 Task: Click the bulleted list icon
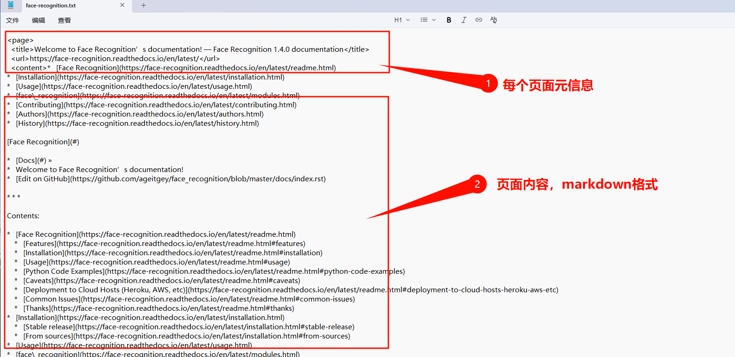click(x=424, y=20)
